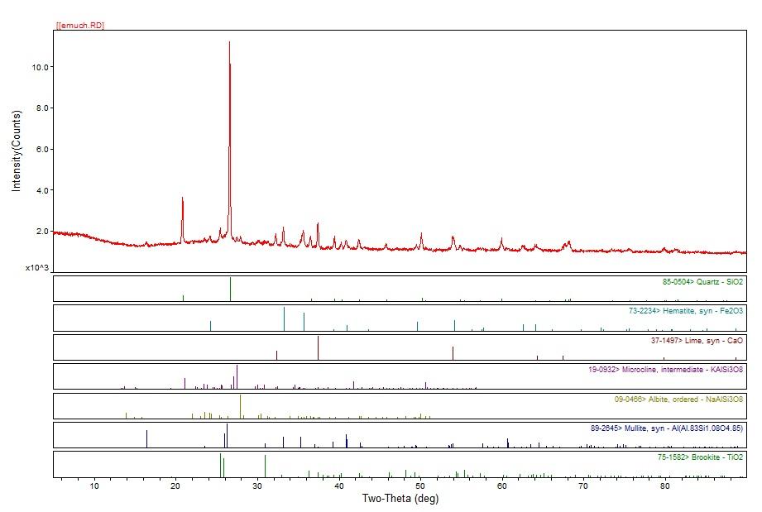762x512 pixels.
Task: Click the 8.0 intensity axis value
Action: pyautogui.click(x=42, y=108)
